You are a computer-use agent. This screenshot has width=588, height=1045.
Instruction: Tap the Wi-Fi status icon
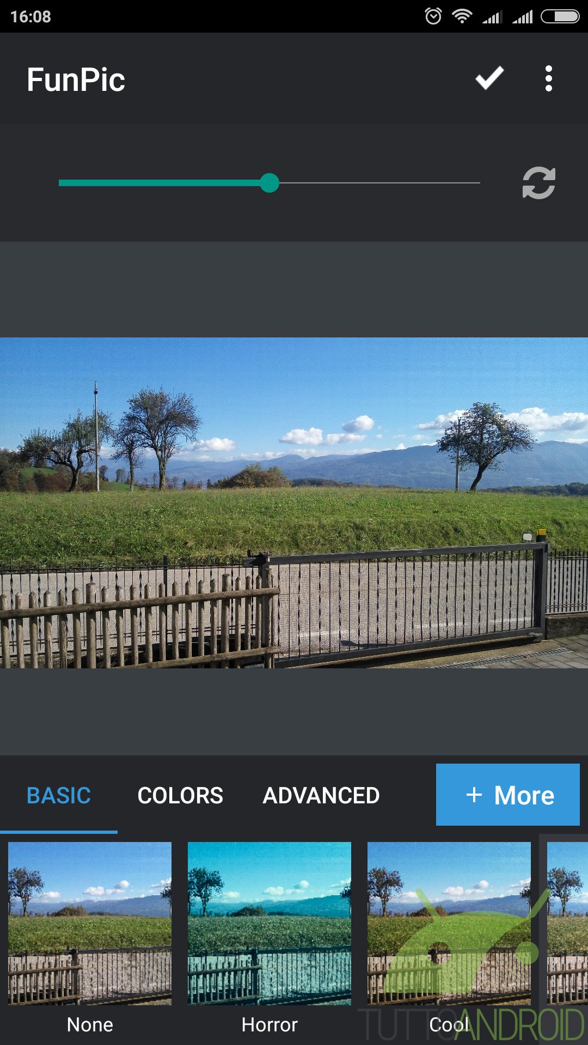[x=462, y=16]
